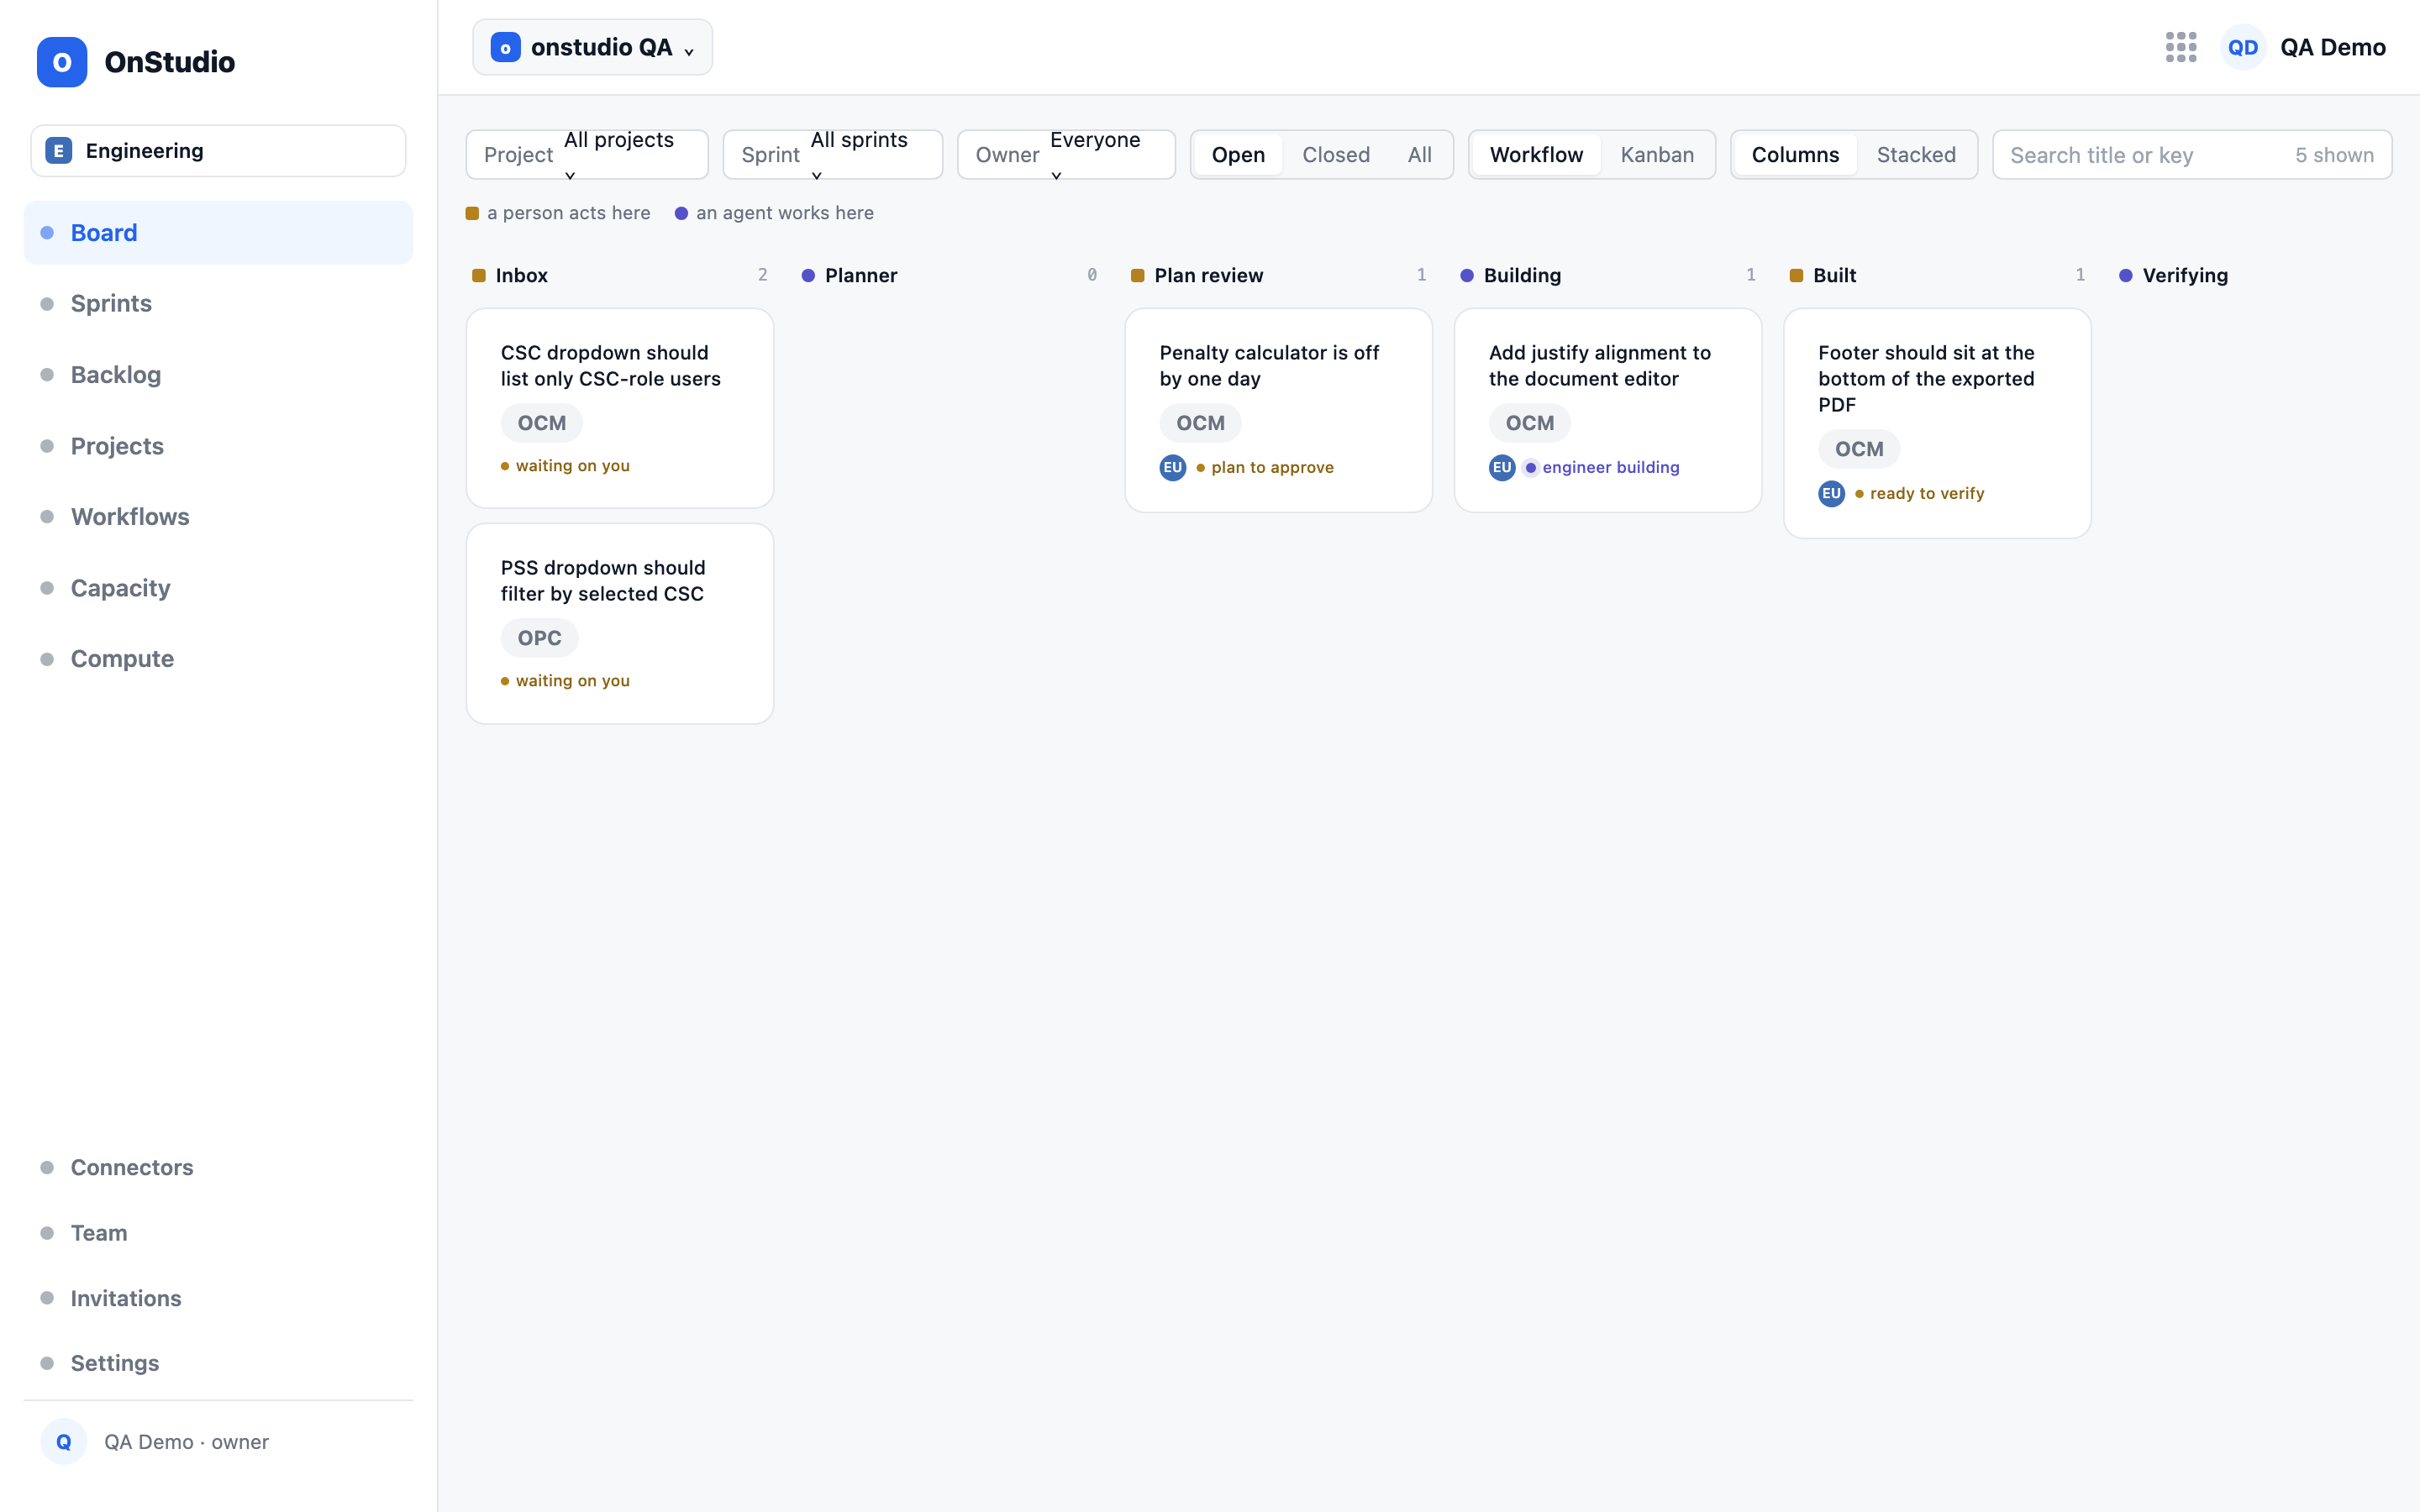Select Workflow view mode
The height and width of the screenshot is (1512, 2420).
point(1536,155)
